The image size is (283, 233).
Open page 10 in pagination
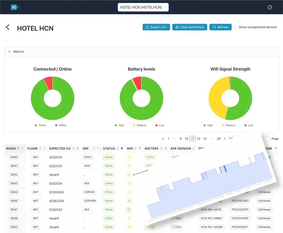click(186, 139)
